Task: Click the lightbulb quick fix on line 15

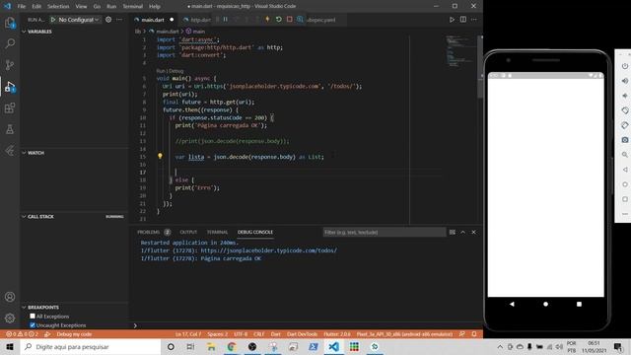Action: click(x=160, y=156)
